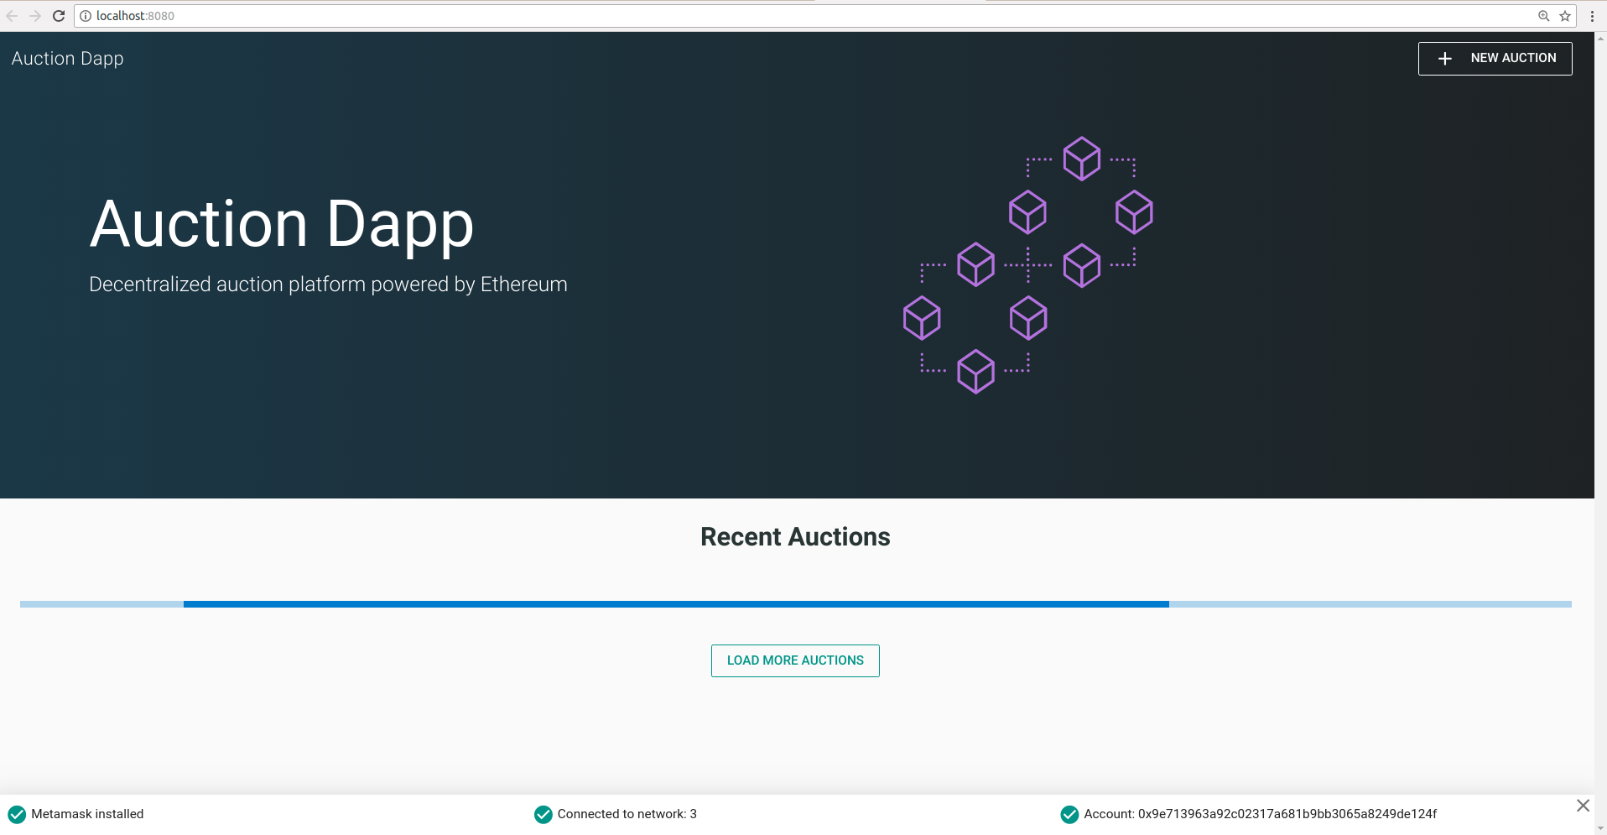
Task: Click the page info icon in the address bar
Action: (85, 15)
